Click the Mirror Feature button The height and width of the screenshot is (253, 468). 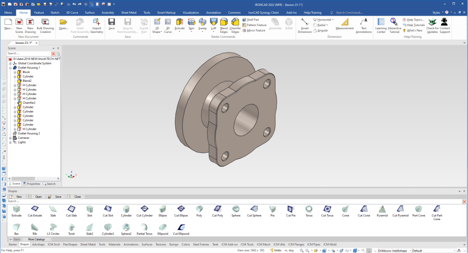tap(254, 31)
